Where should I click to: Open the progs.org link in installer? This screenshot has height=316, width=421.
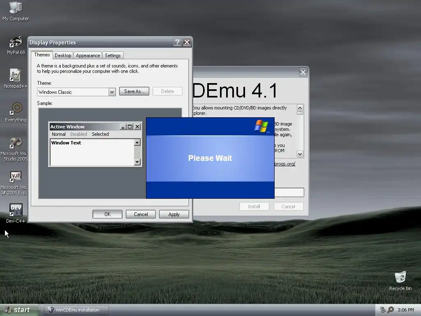285,164
